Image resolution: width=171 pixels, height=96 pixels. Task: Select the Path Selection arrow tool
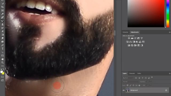pyautogui.click(x=2, y=52)
